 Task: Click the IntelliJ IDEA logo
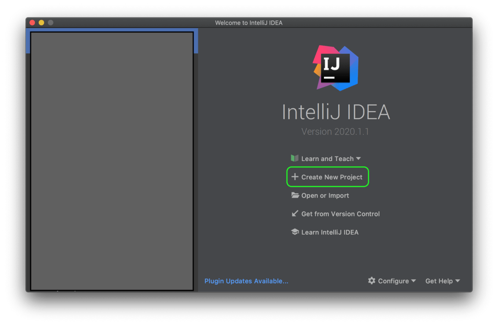[335, 68]
